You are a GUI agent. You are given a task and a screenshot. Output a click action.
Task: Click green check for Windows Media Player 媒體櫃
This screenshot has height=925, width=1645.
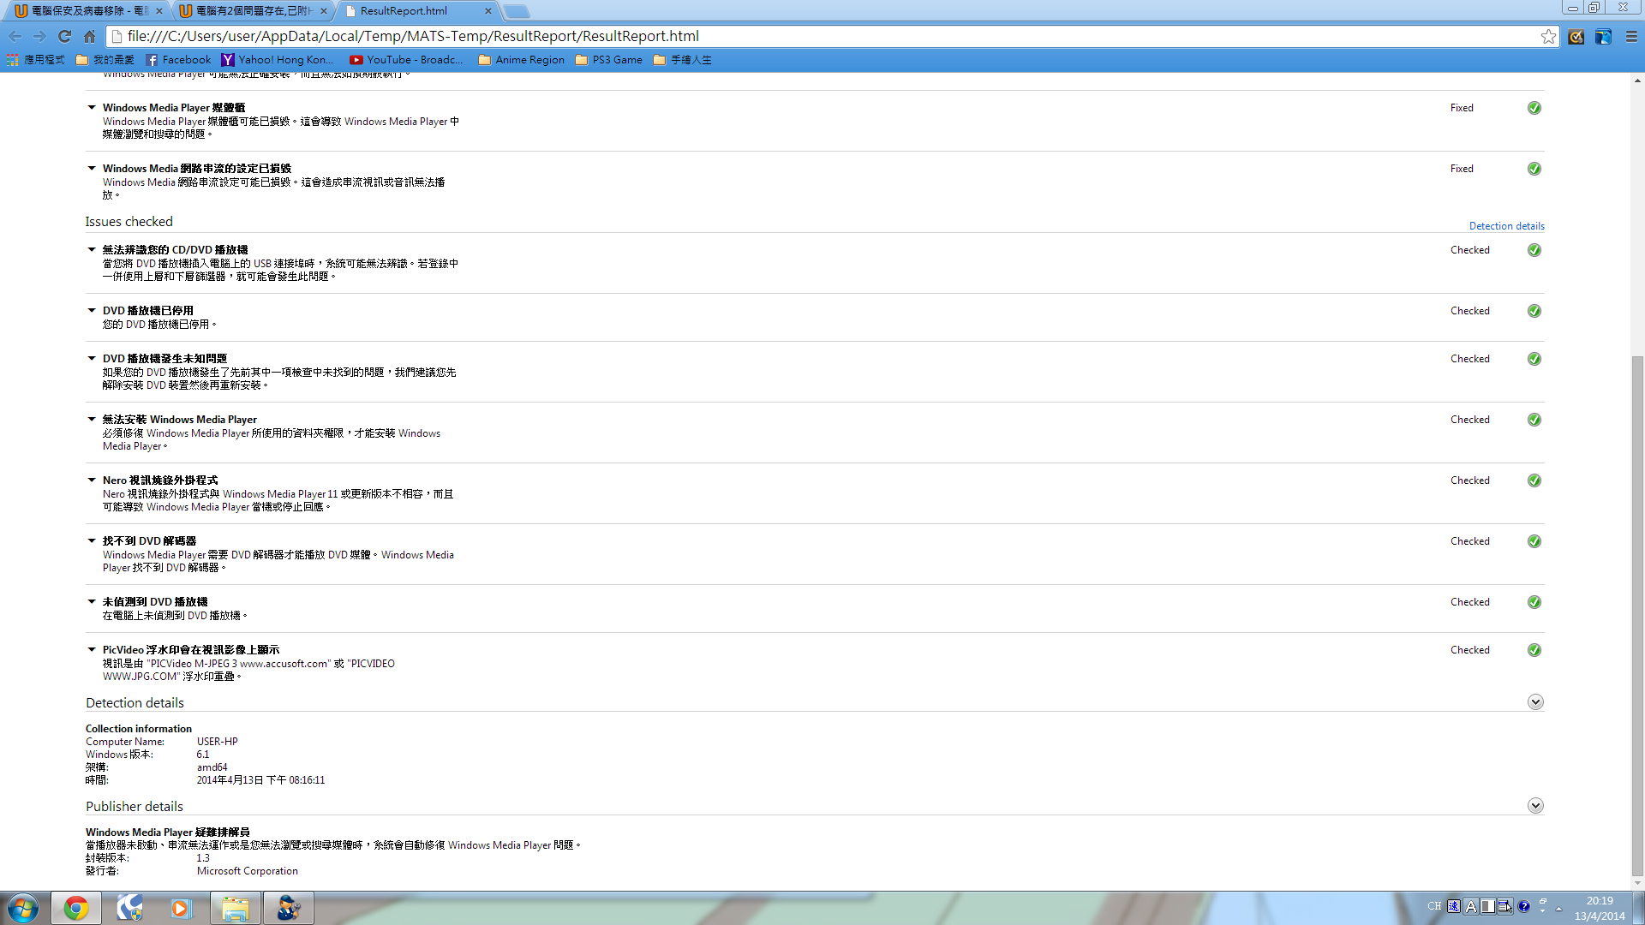[x=1534, y=108]
